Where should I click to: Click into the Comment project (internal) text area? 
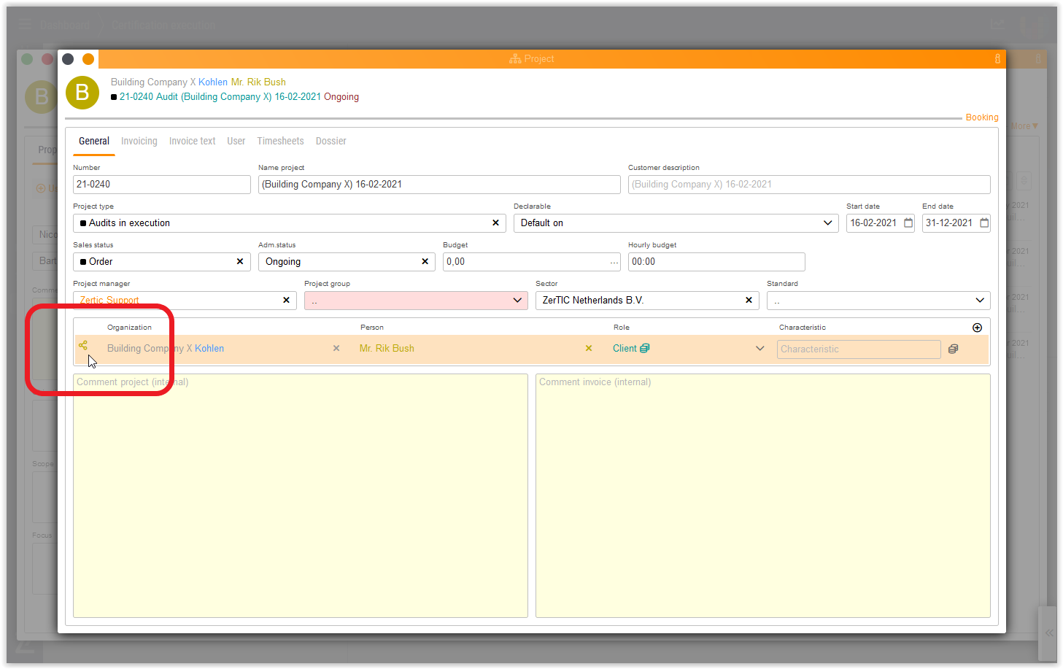300,496
